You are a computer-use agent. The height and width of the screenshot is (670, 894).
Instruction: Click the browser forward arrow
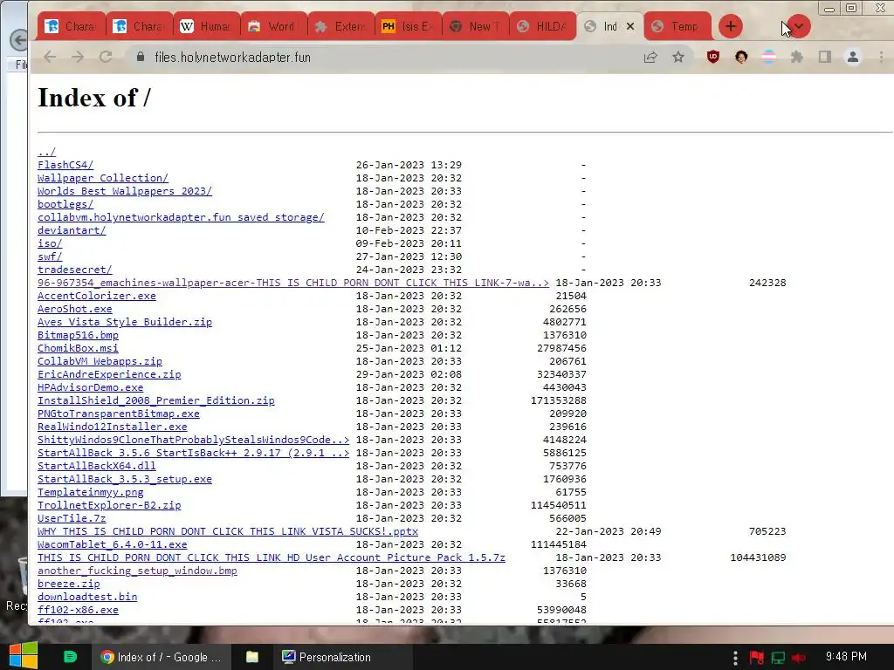pos(78,57)
